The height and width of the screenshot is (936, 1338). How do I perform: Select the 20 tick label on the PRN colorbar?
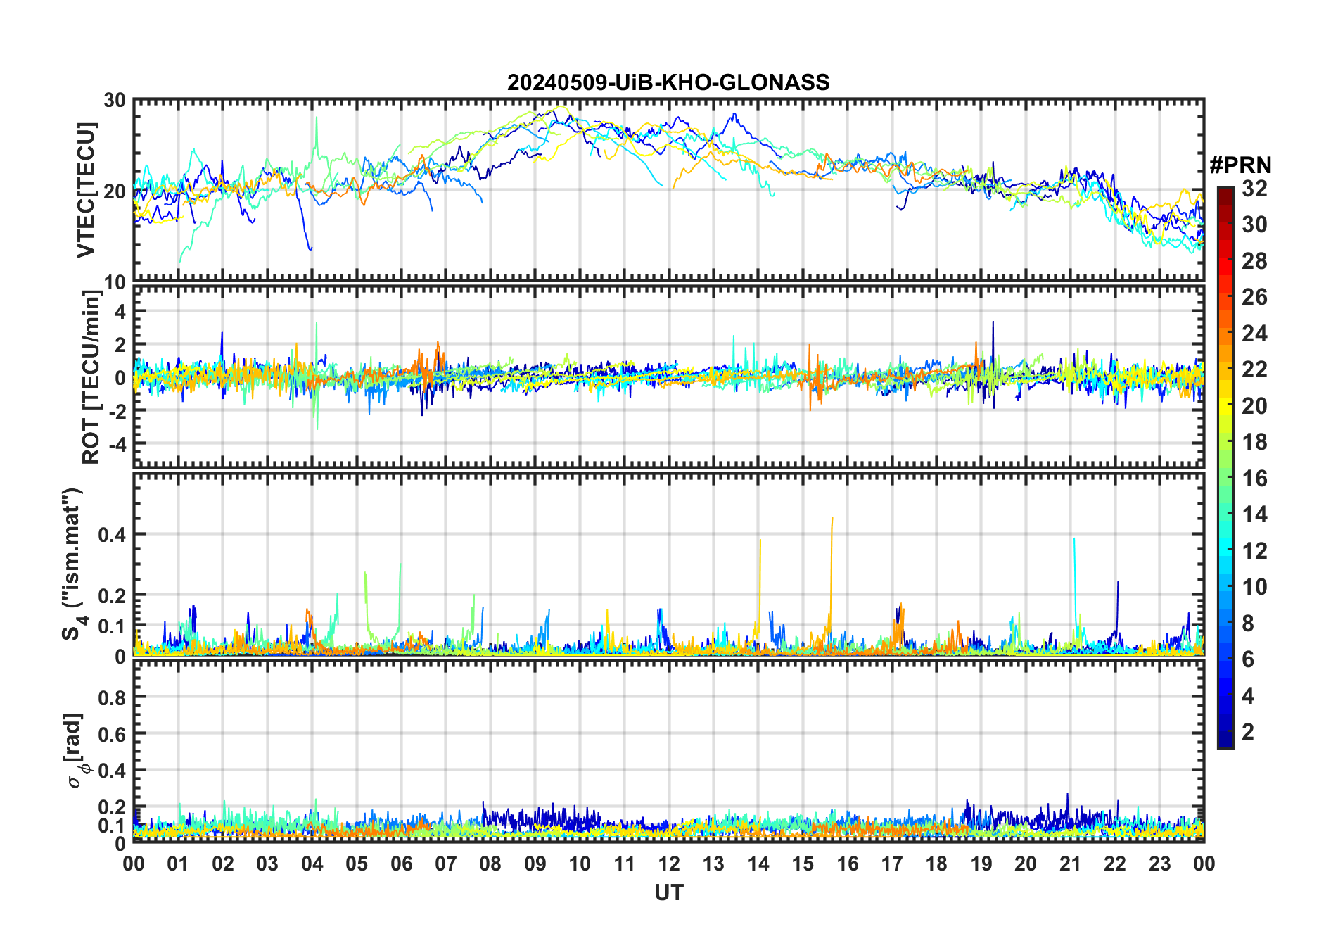coord(1254,406)
